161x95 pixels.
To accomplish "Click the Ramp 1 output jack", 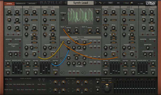I will 40,91.
